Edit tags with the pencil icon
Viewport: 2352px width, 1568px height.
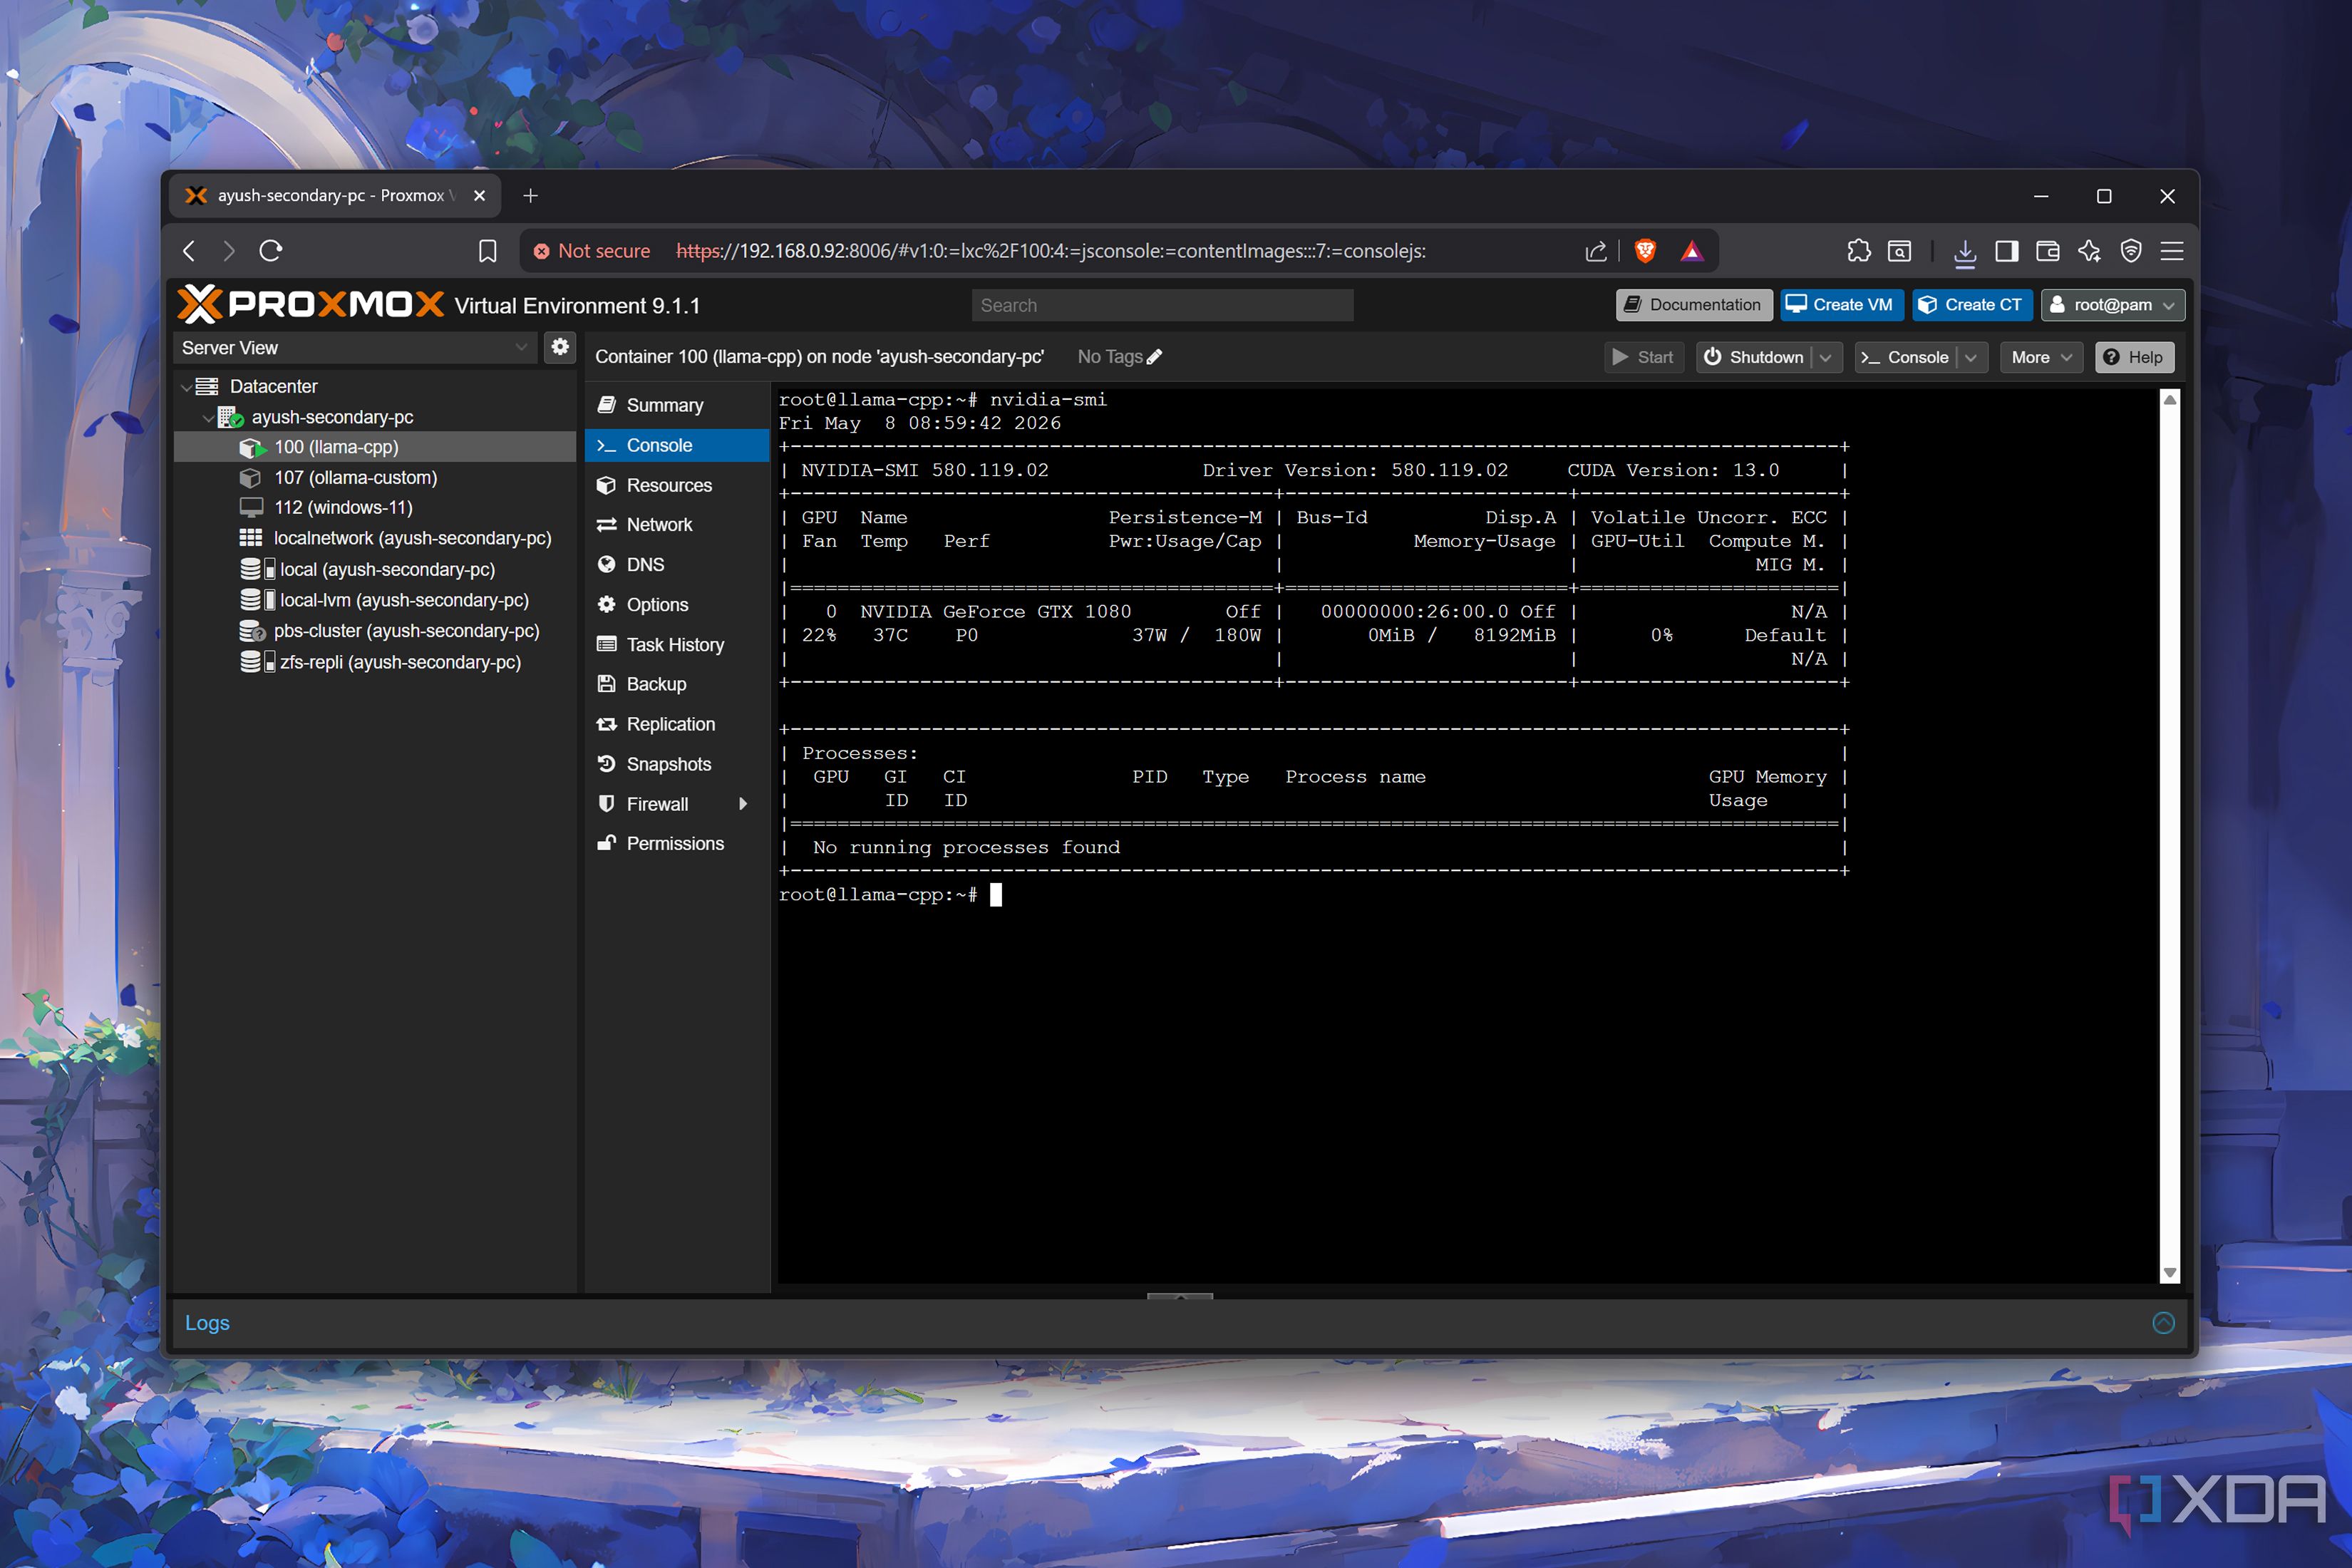tap(1155, 357)
